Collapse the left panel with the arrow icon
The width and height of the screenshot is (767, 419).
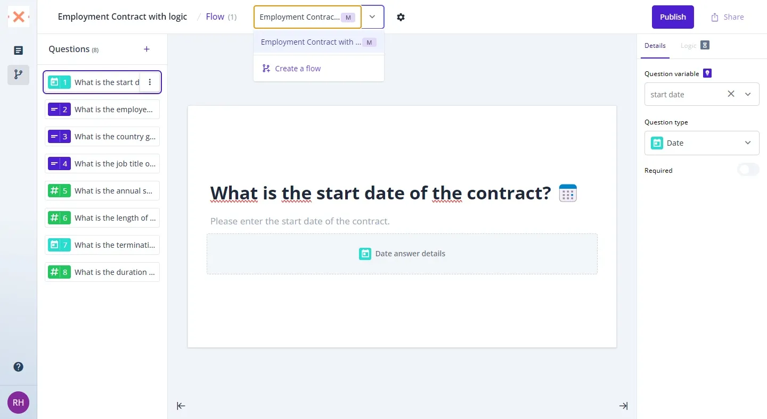tap(181, 406)
